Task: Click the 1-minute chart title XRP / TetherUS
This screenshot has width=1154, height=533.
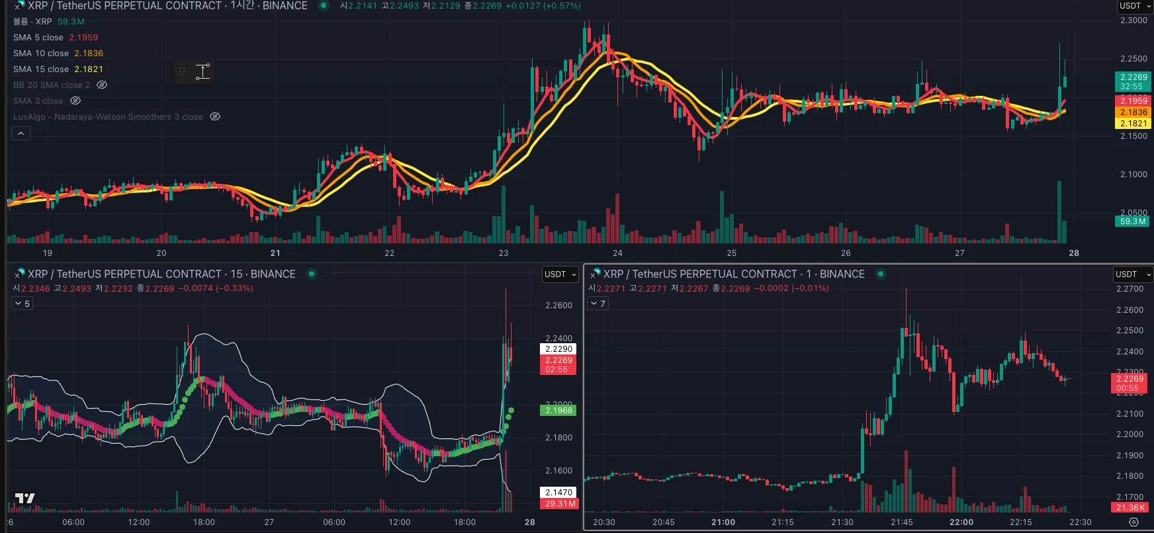Action: pos(734,274)
